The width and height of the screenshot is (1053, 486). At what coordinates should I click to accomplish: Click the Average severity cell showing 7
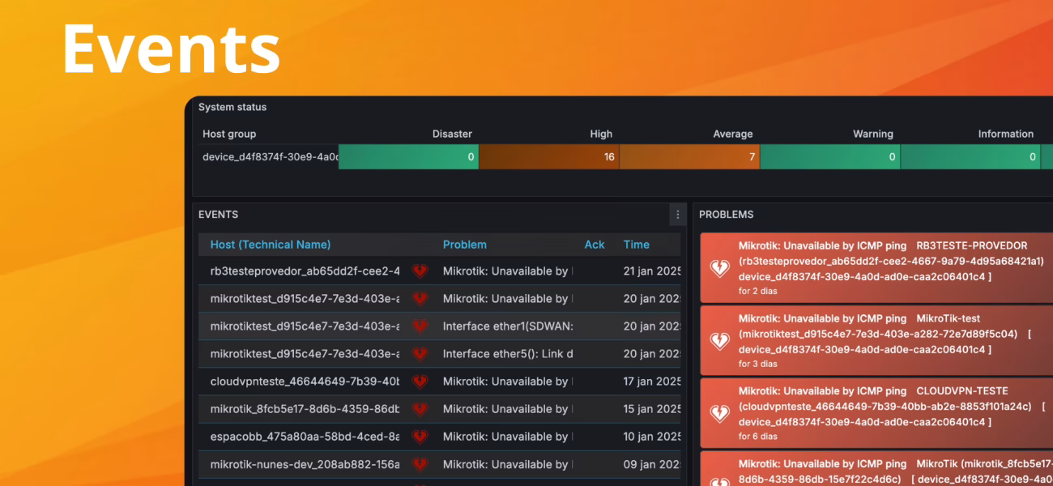click(x=689, y=157)
